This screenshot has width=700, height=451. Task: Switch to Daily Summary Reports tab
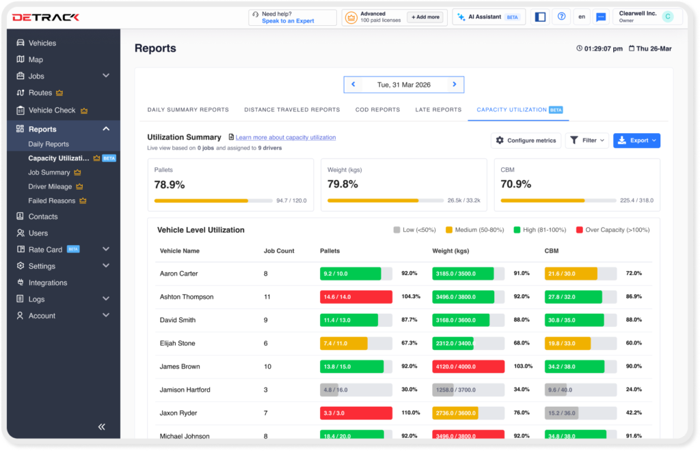[188, 110]
